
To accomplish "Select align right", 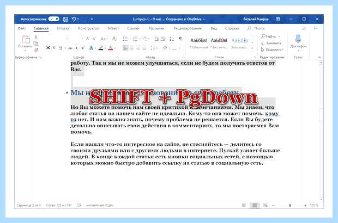I will 138,48.
